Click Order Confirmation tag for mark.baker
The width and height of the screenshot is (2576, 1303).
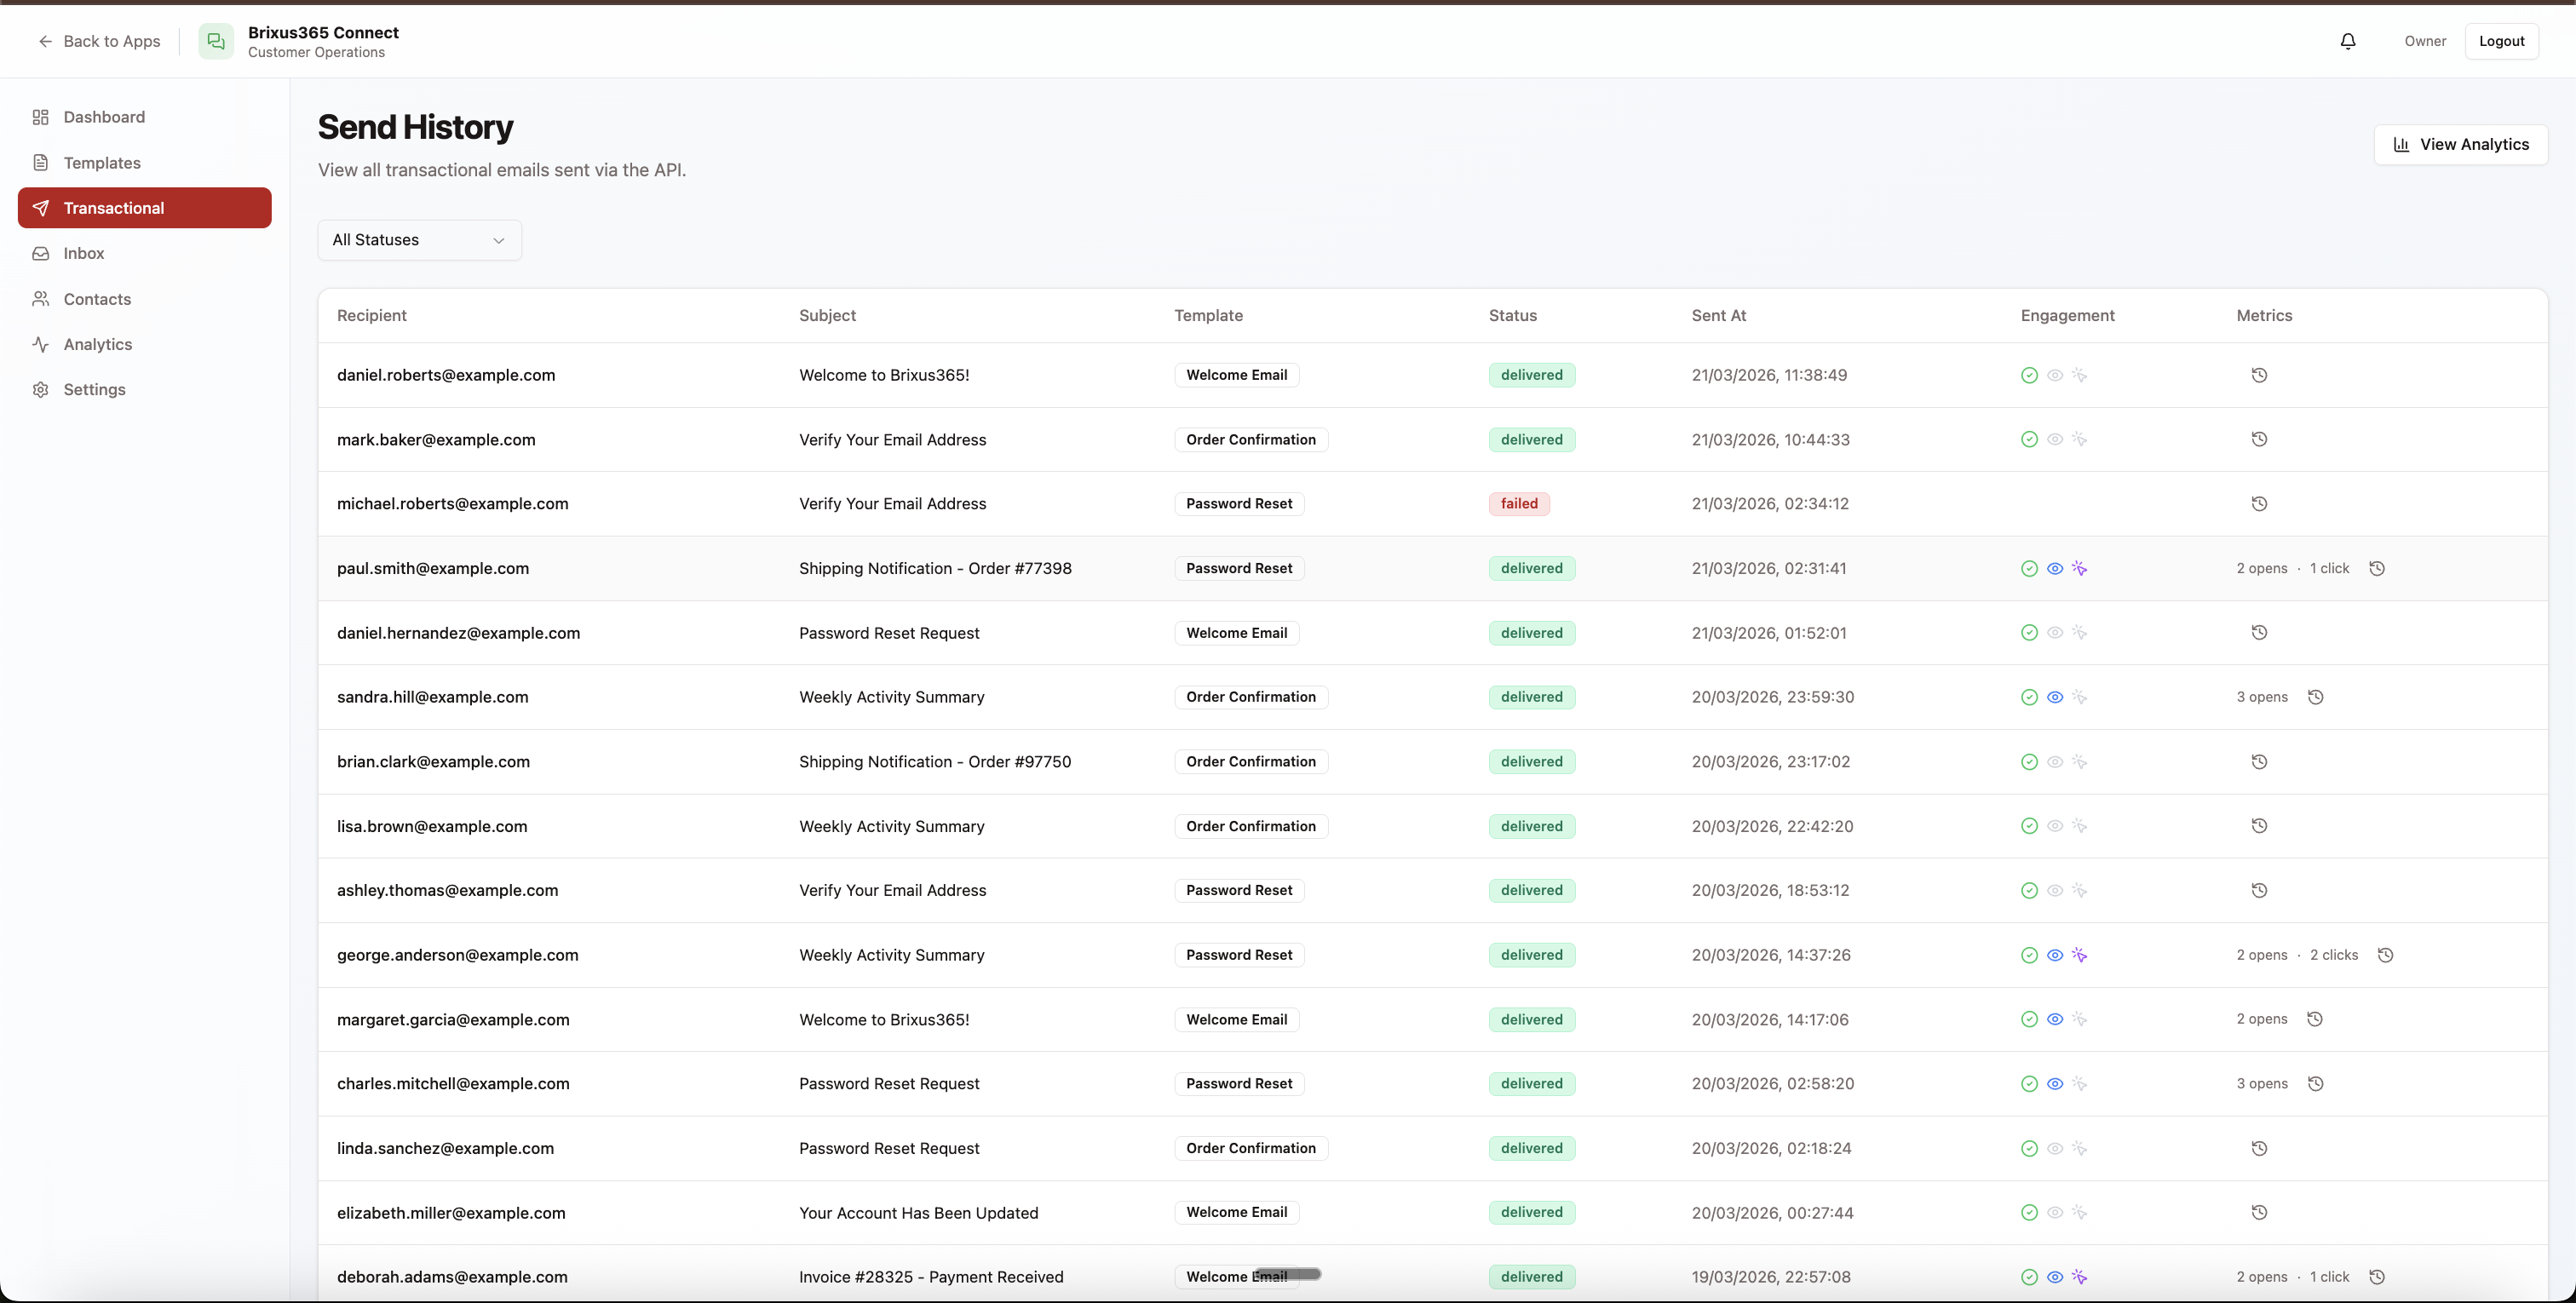(1250, 439)
